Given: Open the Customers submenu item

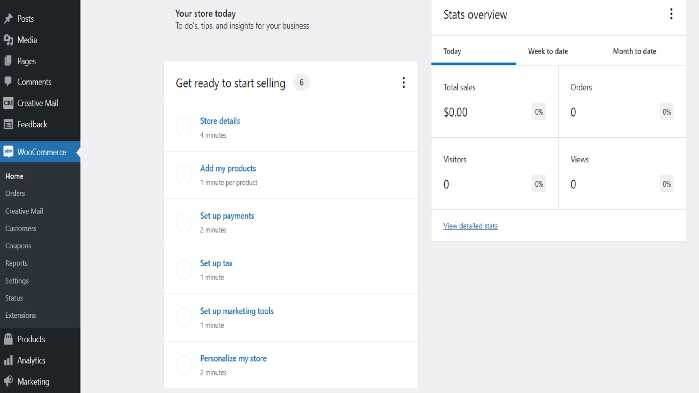Looking at the screenshot, I should tap(21, 229).
